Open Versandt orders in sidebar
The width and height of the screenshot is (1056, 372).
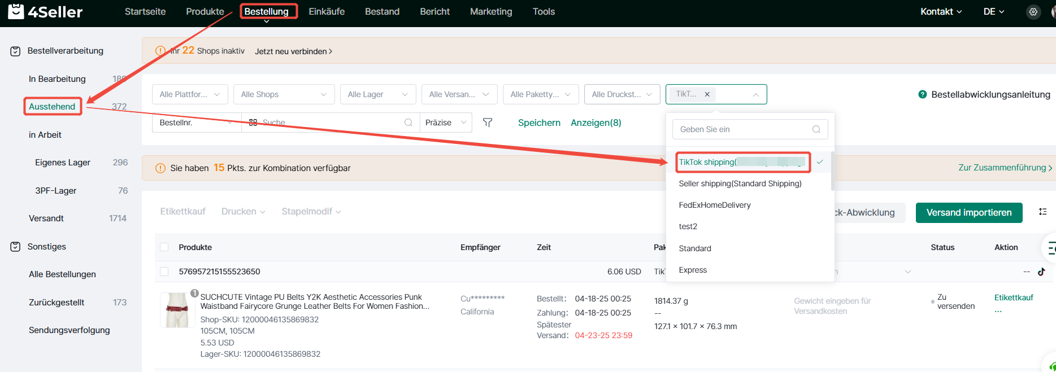[46, 218]
